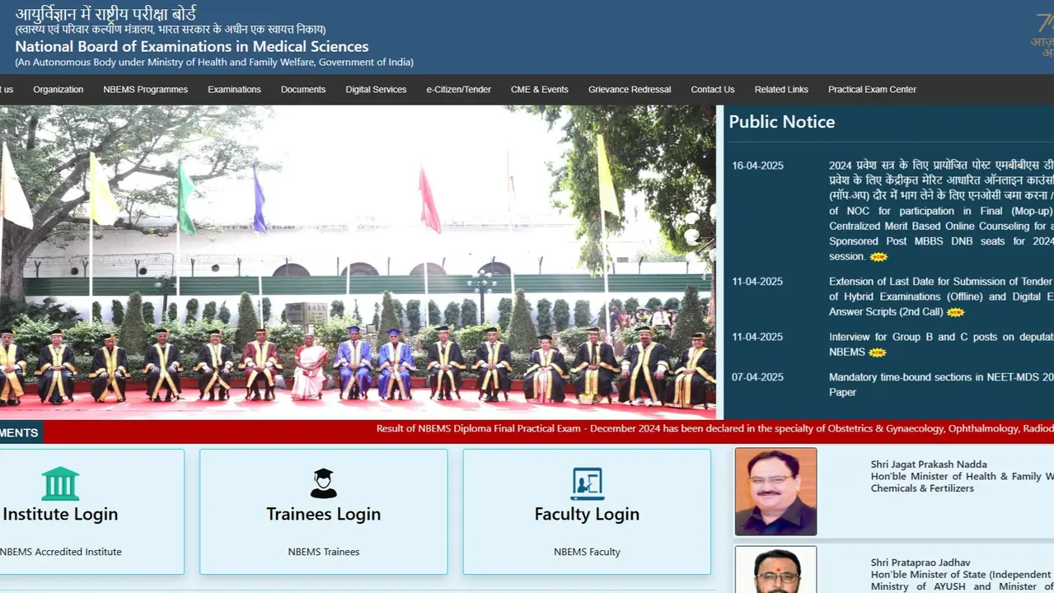Click the Trainees Login graduation cap icon
This screenshot has width=1054, height=593.
click(x=323, y=482)
